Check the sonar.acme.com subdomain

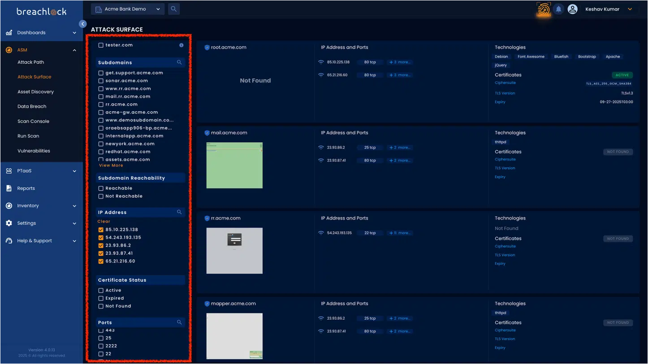101,81
